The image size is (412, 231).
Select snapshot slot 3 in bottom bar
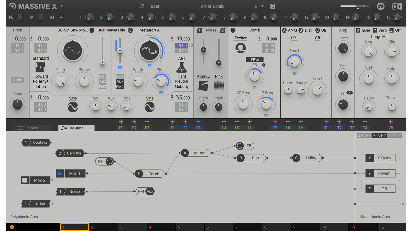point(132,227)
